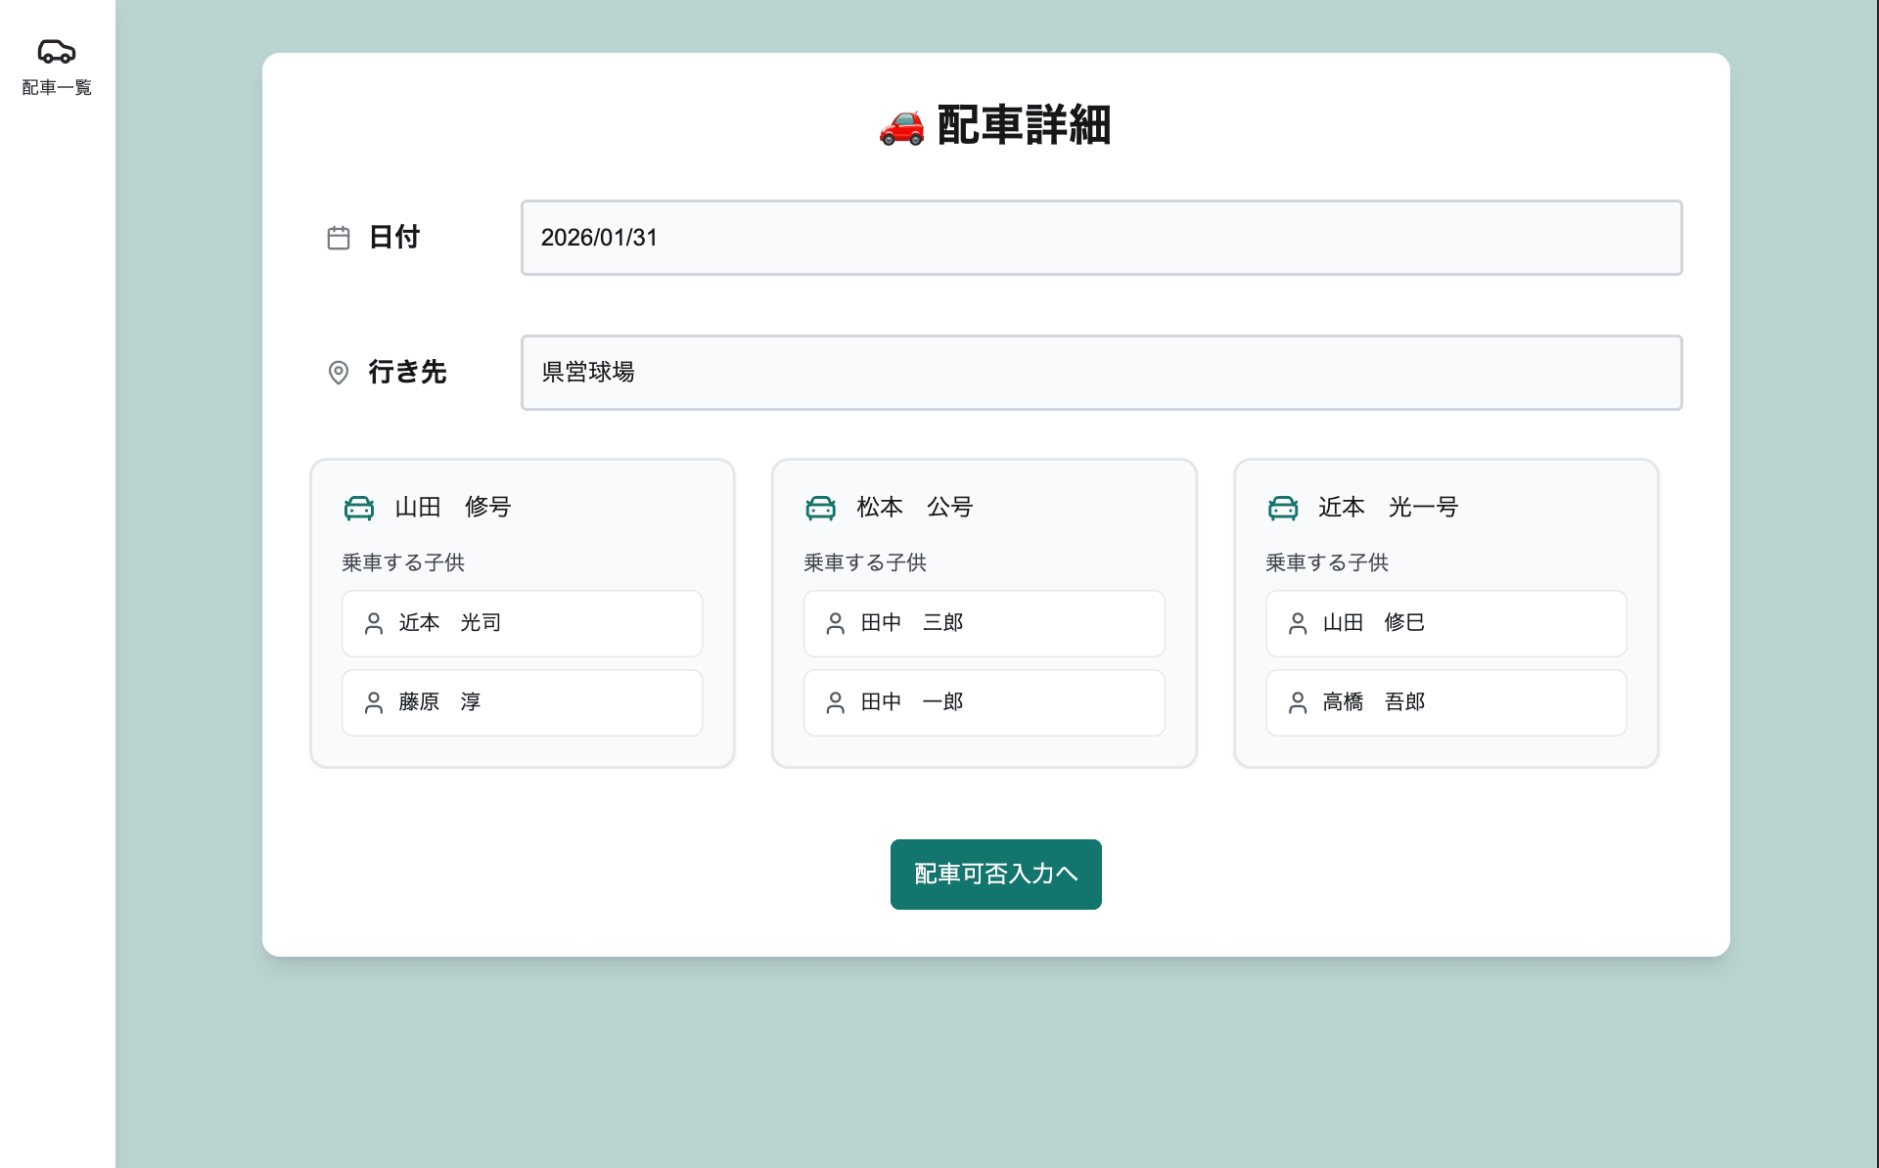
Task: Click the location pin icon beside 行き先
Action: [339, 373]
